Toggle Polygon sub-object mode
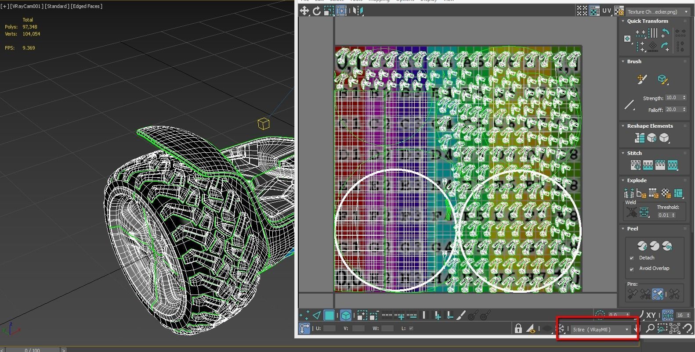 [329, 315]
